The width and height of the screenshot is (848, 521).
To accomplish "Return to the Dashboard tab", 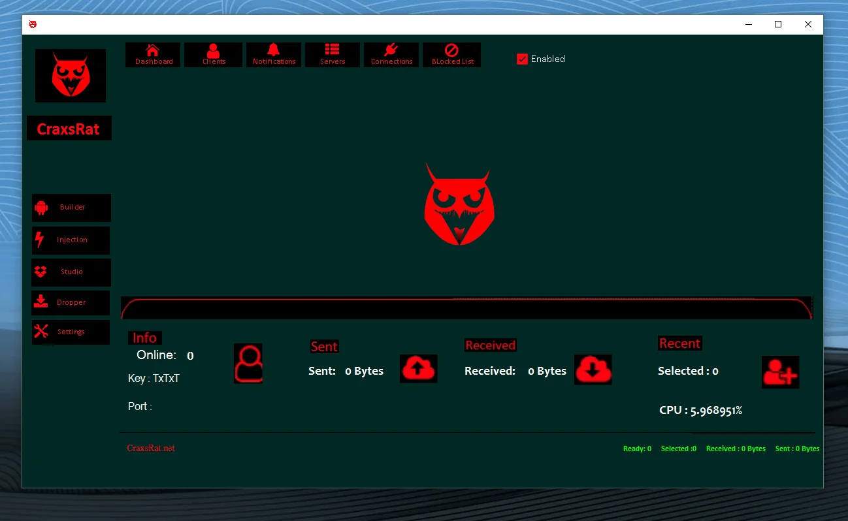I will pyautogui.click(x=153, y=55).
